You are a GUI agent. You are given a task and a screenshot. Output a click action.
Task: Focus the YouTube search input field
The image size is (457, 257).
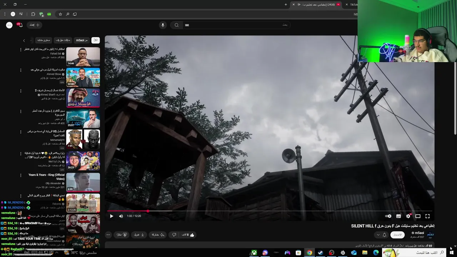pyautogui.click(x=236, y=25)
